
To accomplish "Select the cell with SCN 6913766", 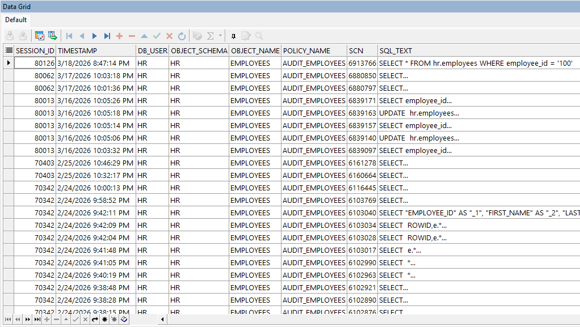I will [x=362, y=63].
